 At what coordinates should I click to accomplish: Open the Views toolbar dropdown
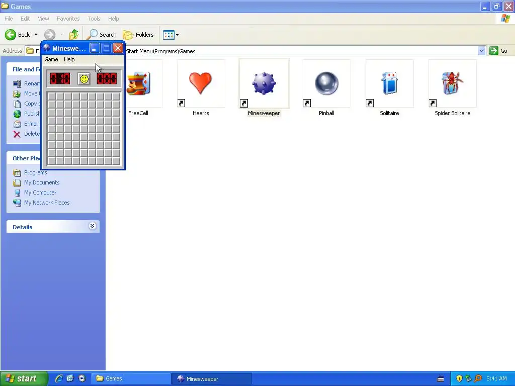[x=171, y=35]
